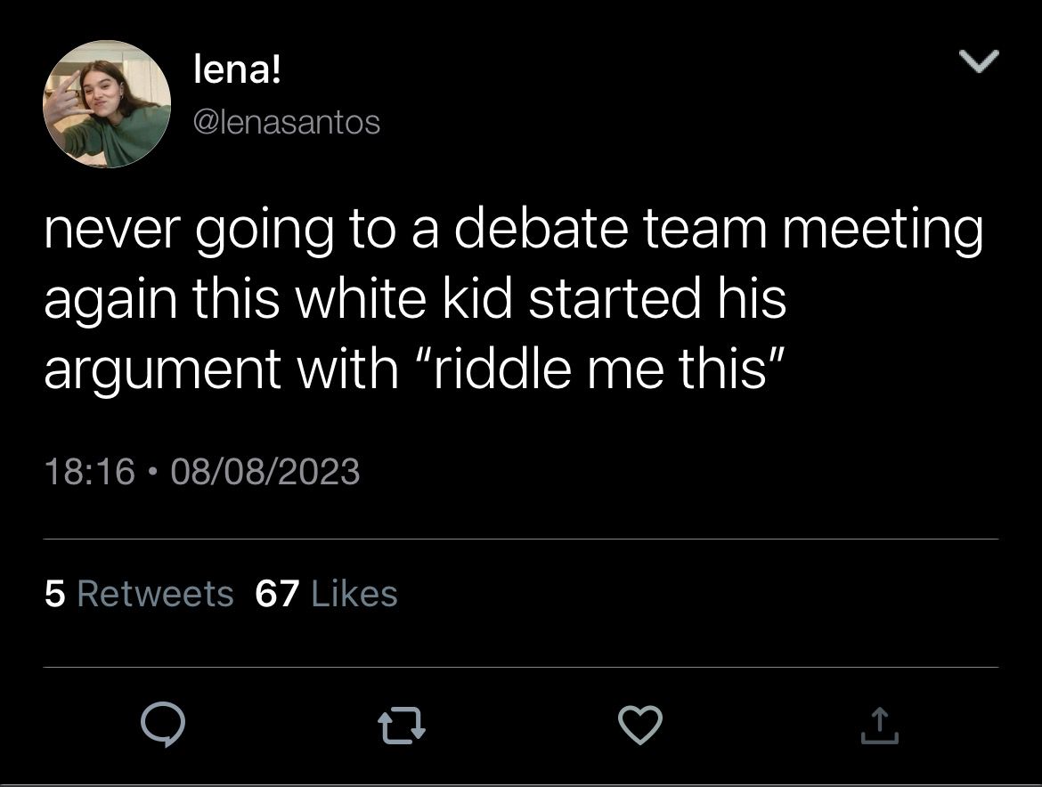This screenshot has height=787, width=1042.
Task: Retweet this post using the arrows icon
Action: pyautogui.click(x=402, y=726)
